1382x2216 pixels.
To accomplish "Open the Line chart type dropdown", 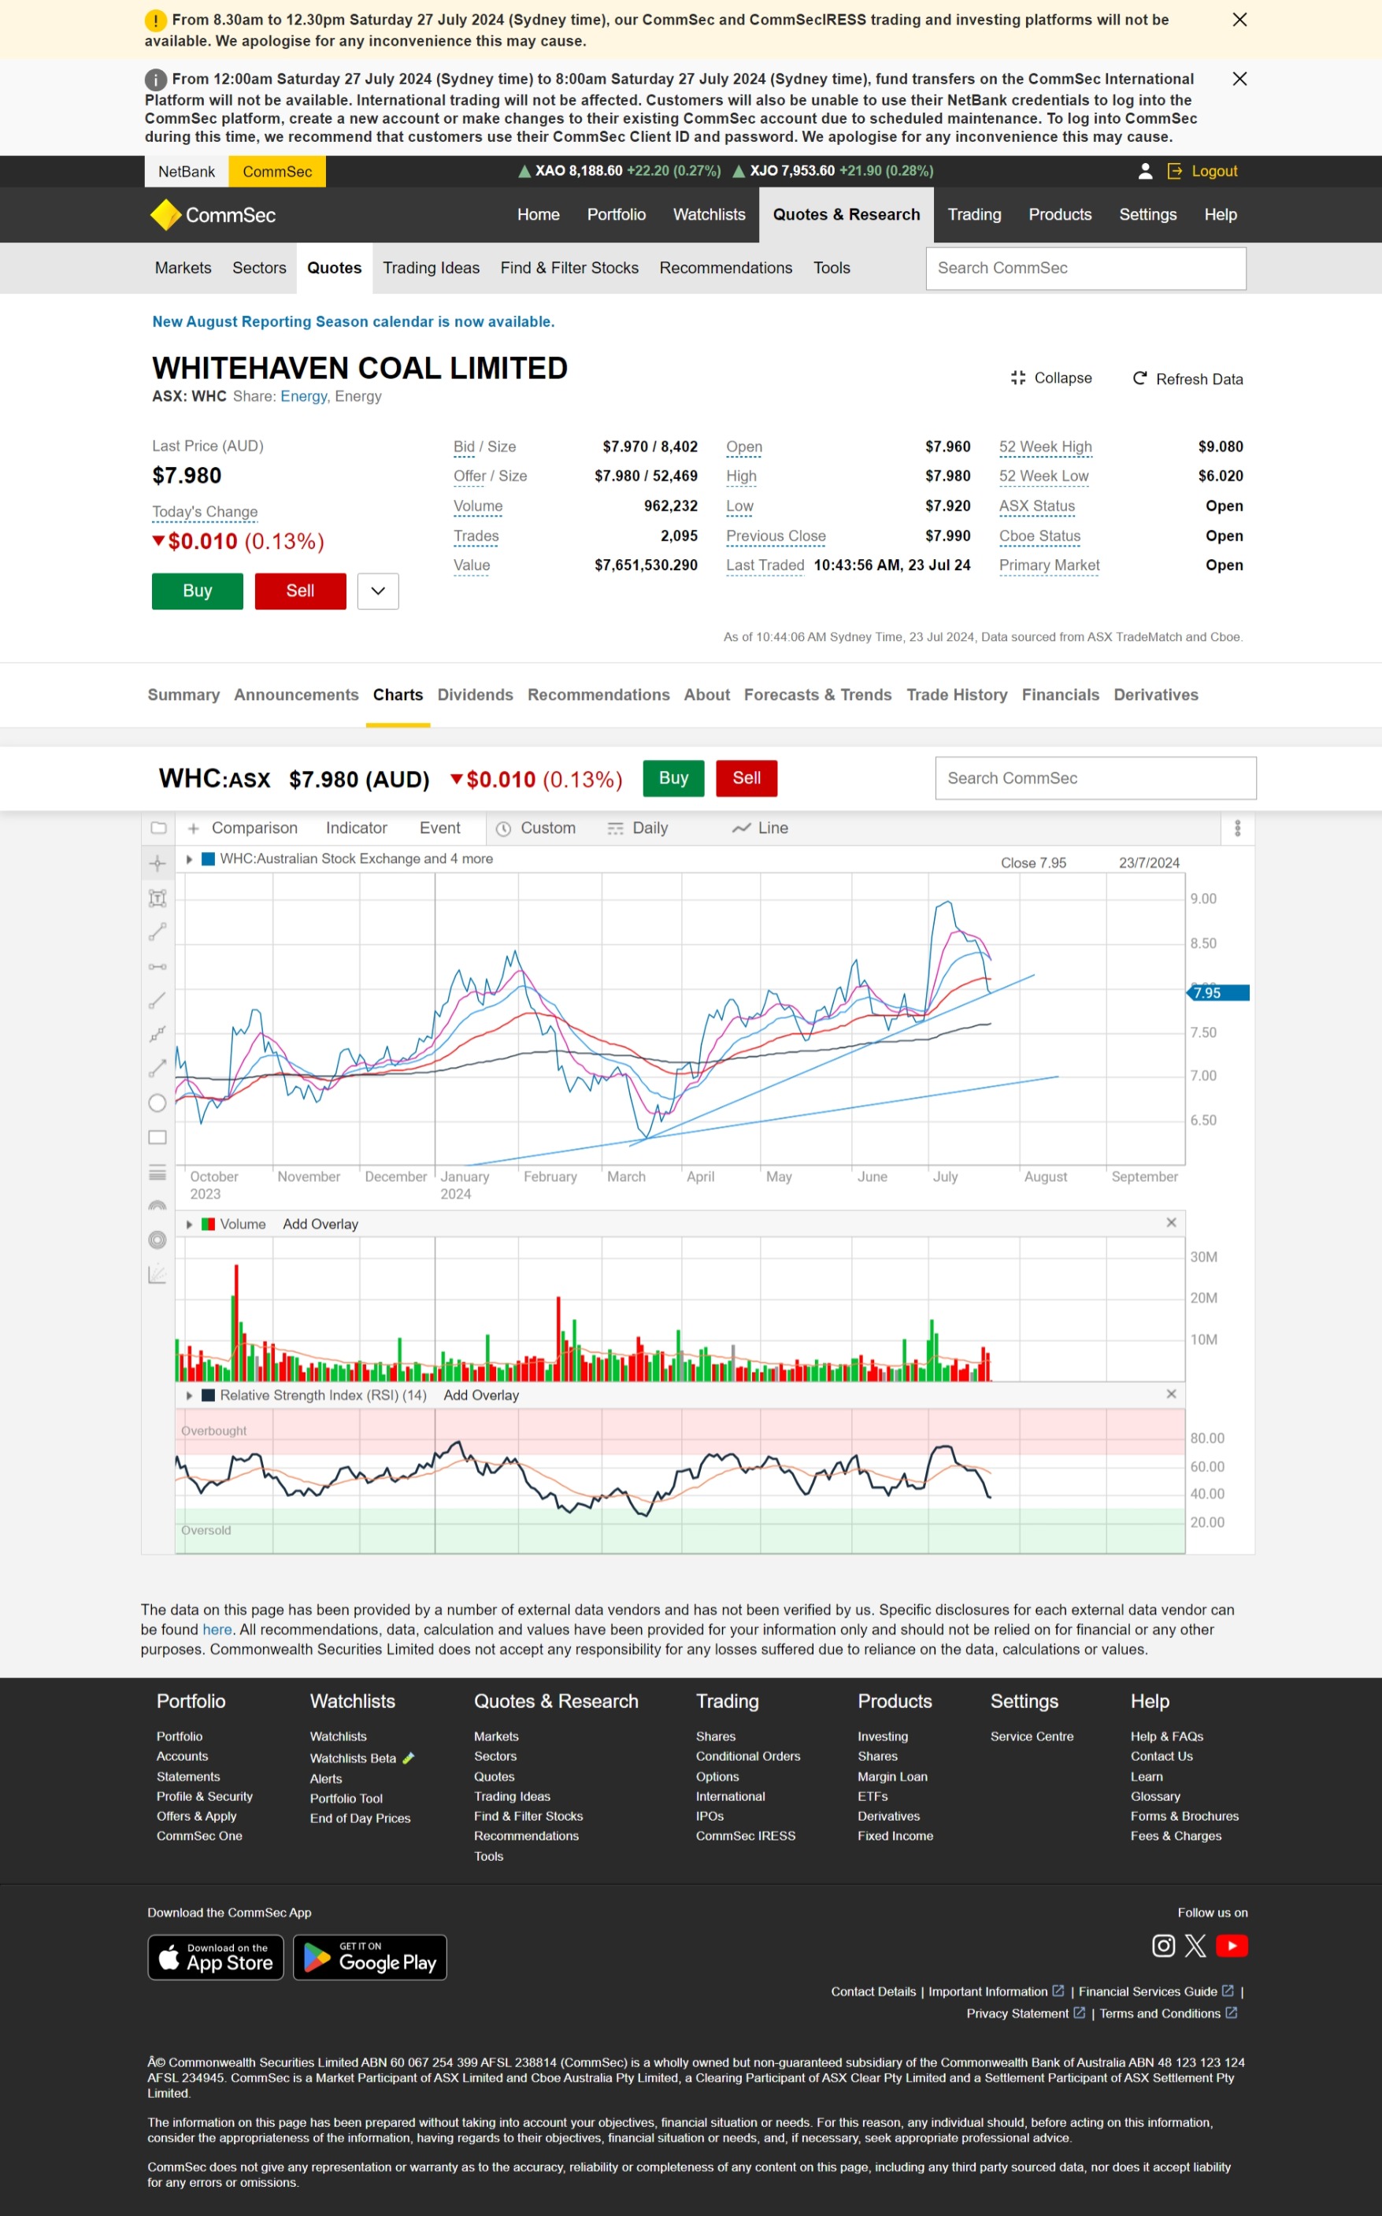I will coord(761,828).
